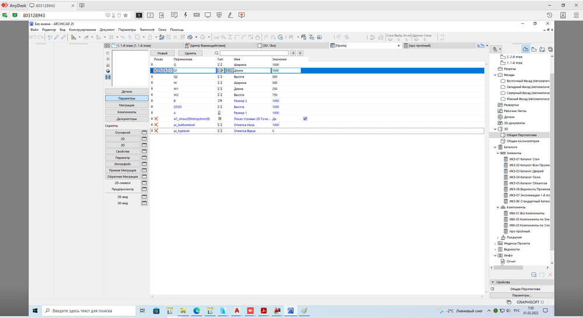Click red X hide flag for ac_toplevel
This screenshot has width=583, height=318.
156,131
